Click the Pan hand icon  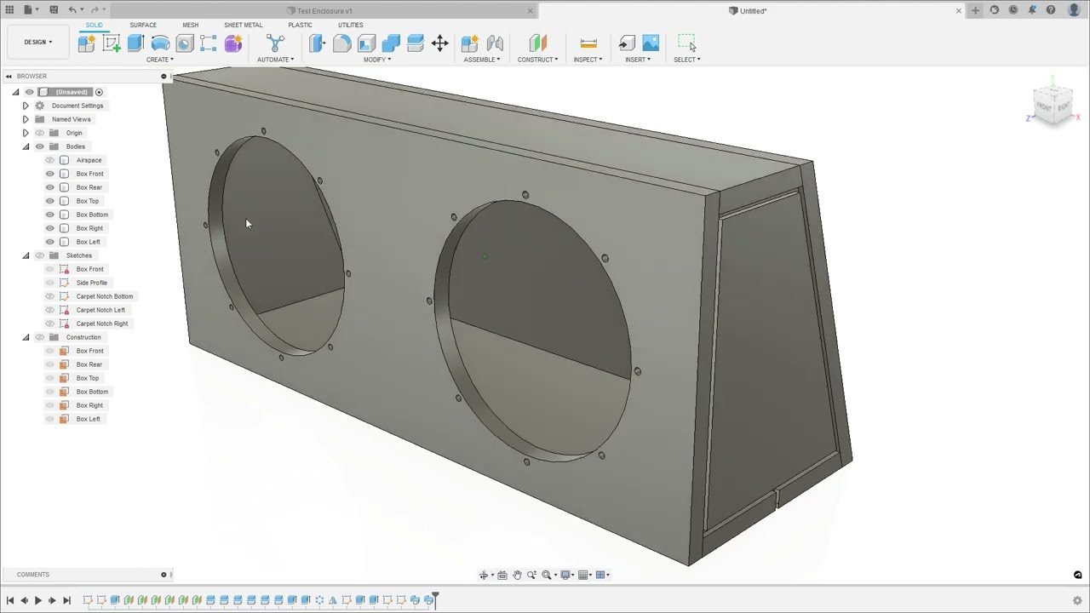tap(517, 575)
